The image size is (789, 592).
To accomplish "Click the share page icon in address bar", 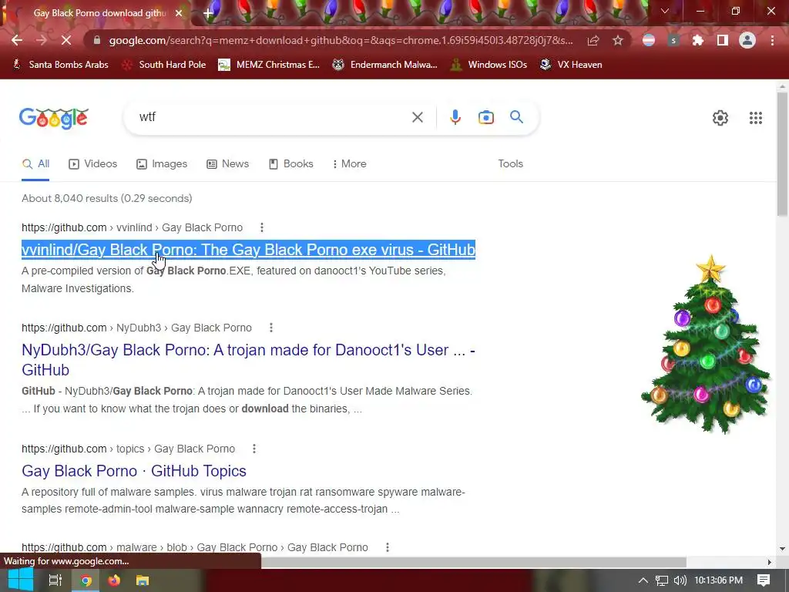I will [x=593, y=40].
